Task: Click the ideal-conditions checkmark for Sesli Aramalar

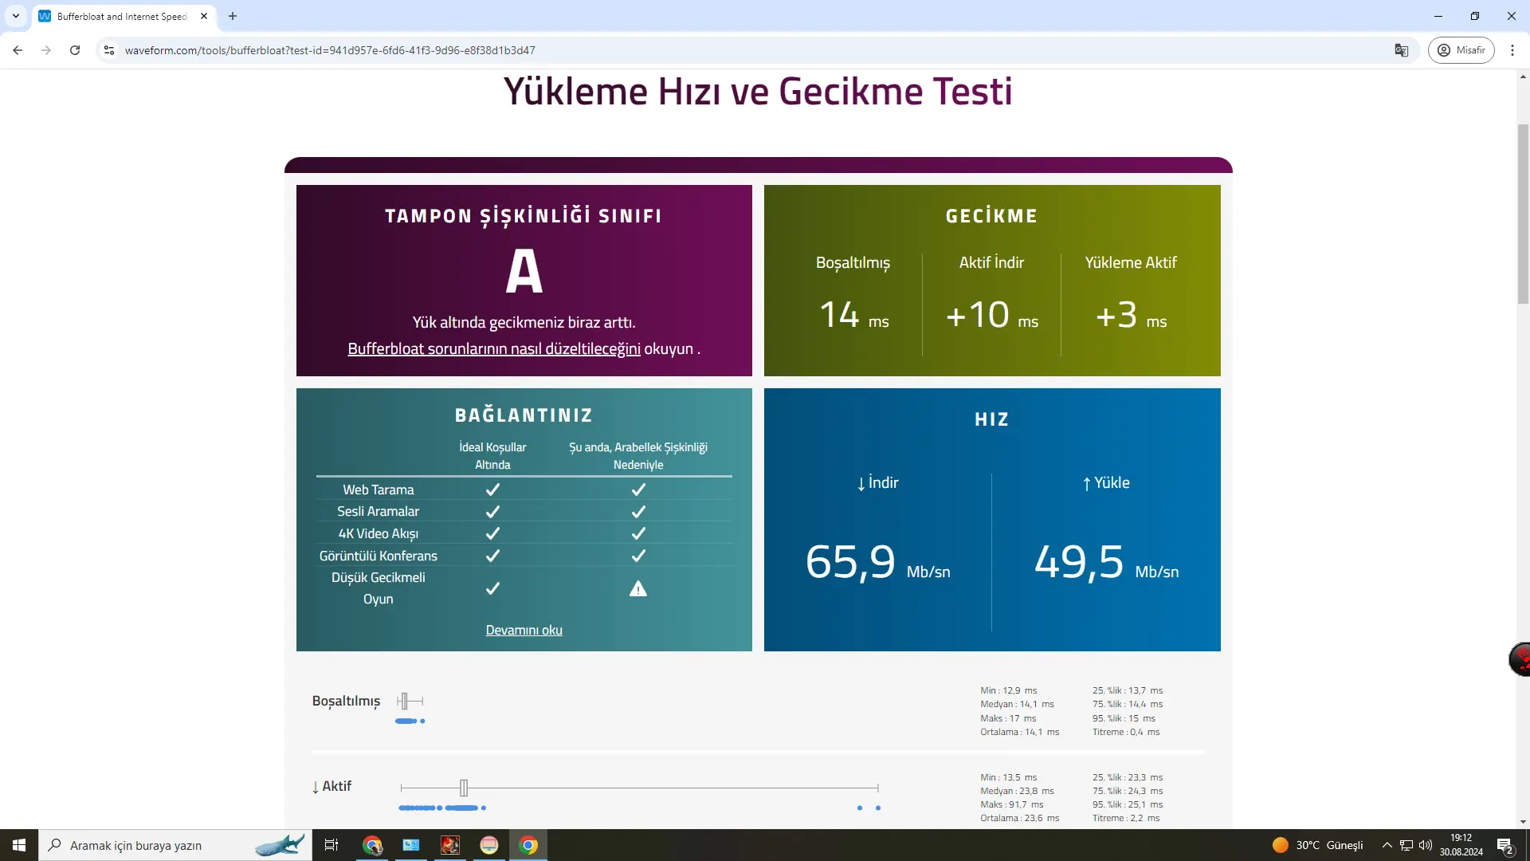Action: (492, 512)
